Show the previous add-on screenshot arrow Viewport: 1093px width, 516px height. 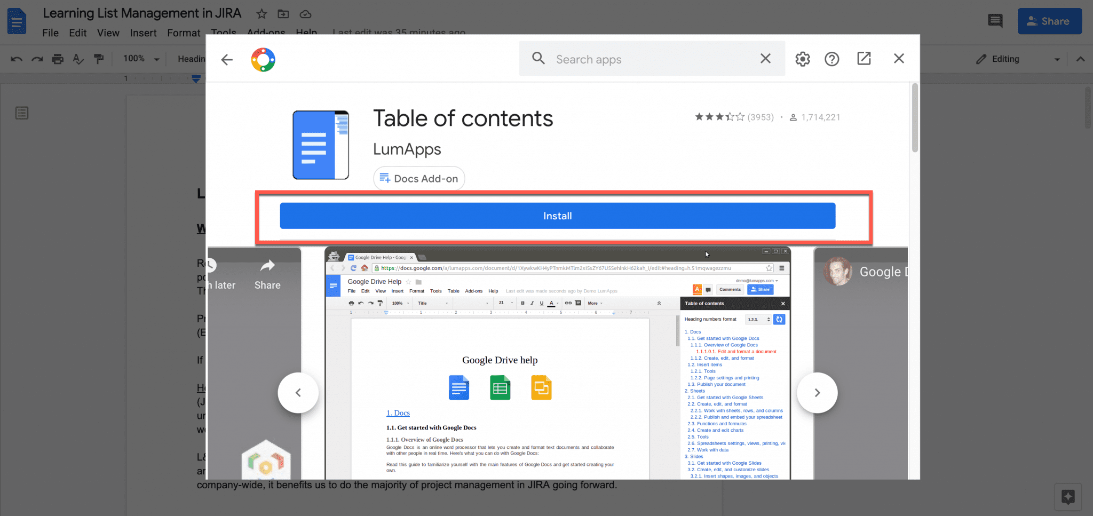pos(298,392)
